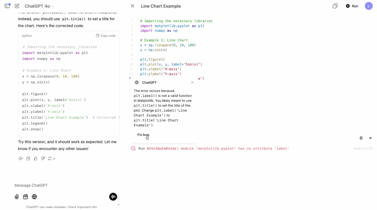Open the purple L profile avatar
Image resolution: width=377 pixels, height=210 pixels.
click(369, 6)
